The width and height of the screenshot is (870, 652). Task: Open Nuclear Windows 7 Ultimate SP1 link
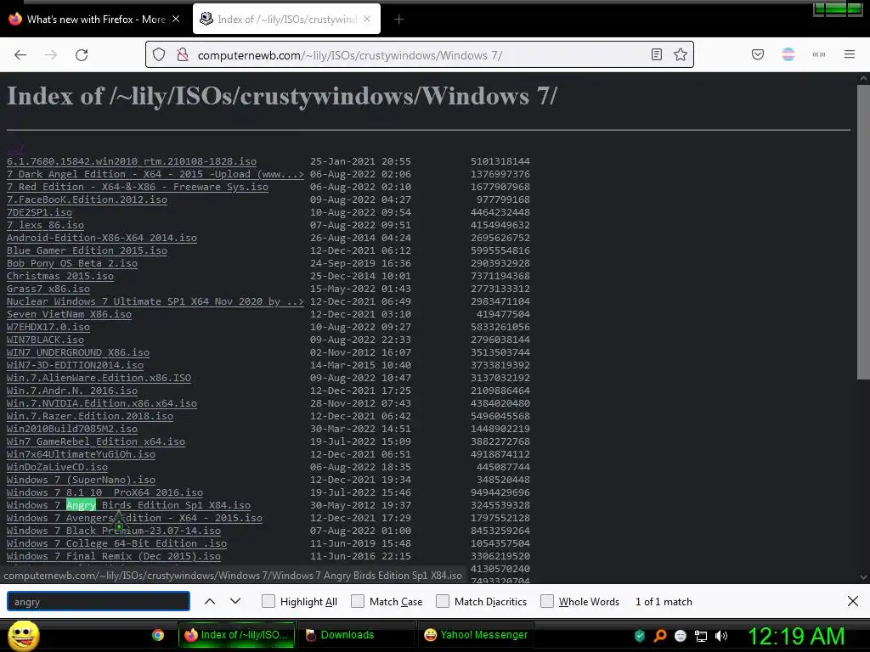[155, 301]
